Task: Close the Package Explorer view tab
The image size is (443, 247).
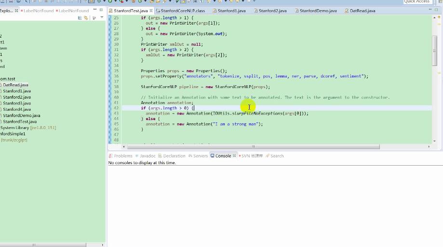Action: pyautogui.click(x=16, y=11)
